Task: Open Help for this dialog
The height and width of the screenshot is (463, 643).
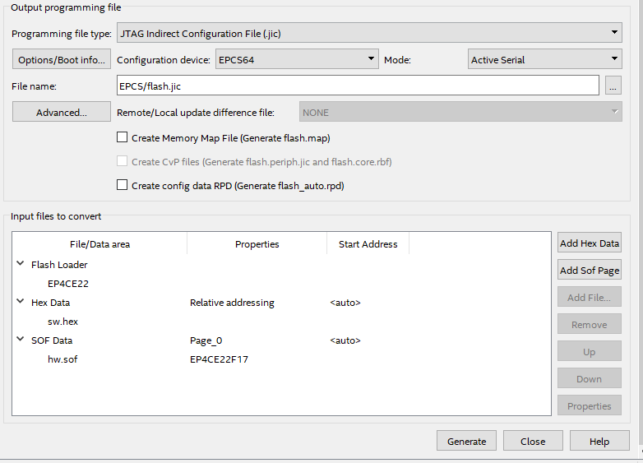Action: tap(599, 441)
